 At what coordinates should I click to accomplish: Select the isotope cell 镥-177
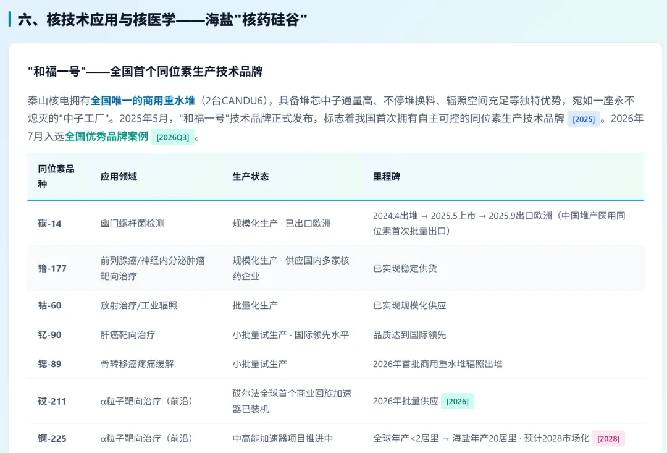[52, 268]
